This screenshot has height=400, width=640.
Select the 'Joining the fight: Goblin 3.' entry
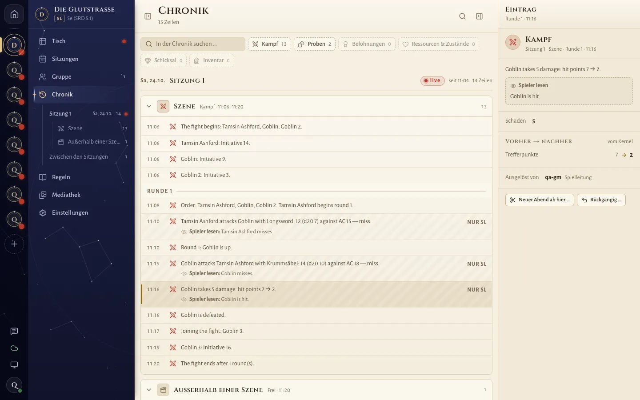pos(316,331)
